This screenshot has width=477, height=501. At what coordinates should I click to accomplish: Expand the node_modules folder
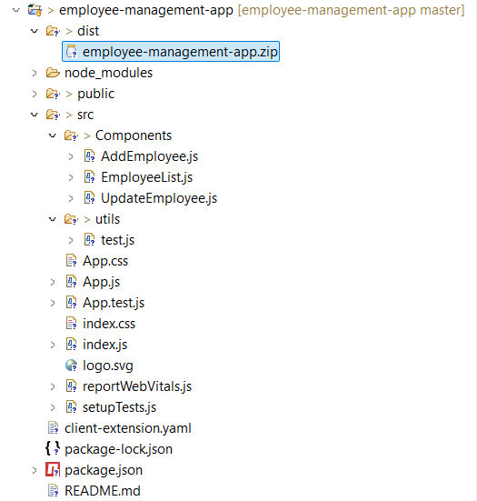35,73
